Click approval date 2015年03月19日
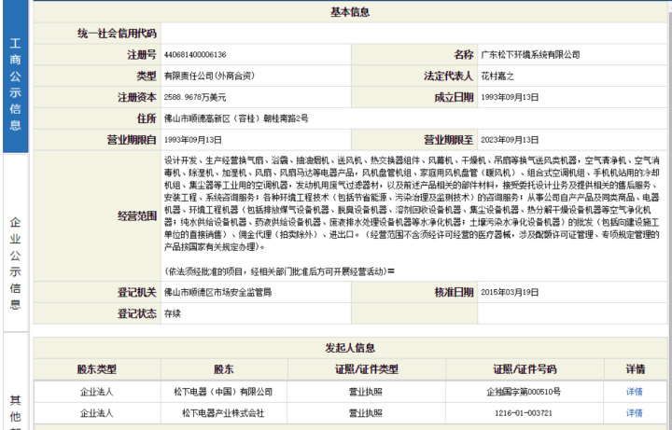 tap(510, 292)
